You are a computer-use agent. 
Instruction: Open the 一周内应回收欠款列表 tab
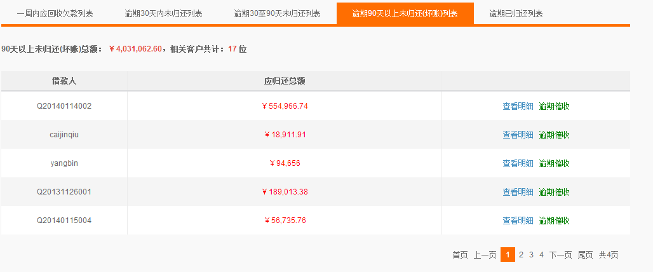(x=55, y=13)
